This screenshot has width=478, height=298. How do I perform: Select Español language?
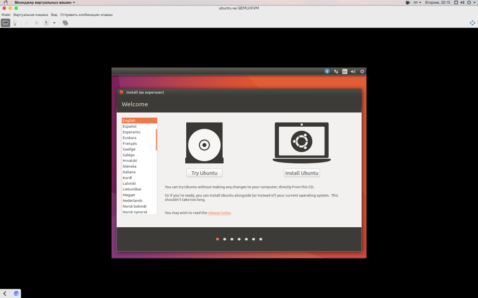click(139, 127)
